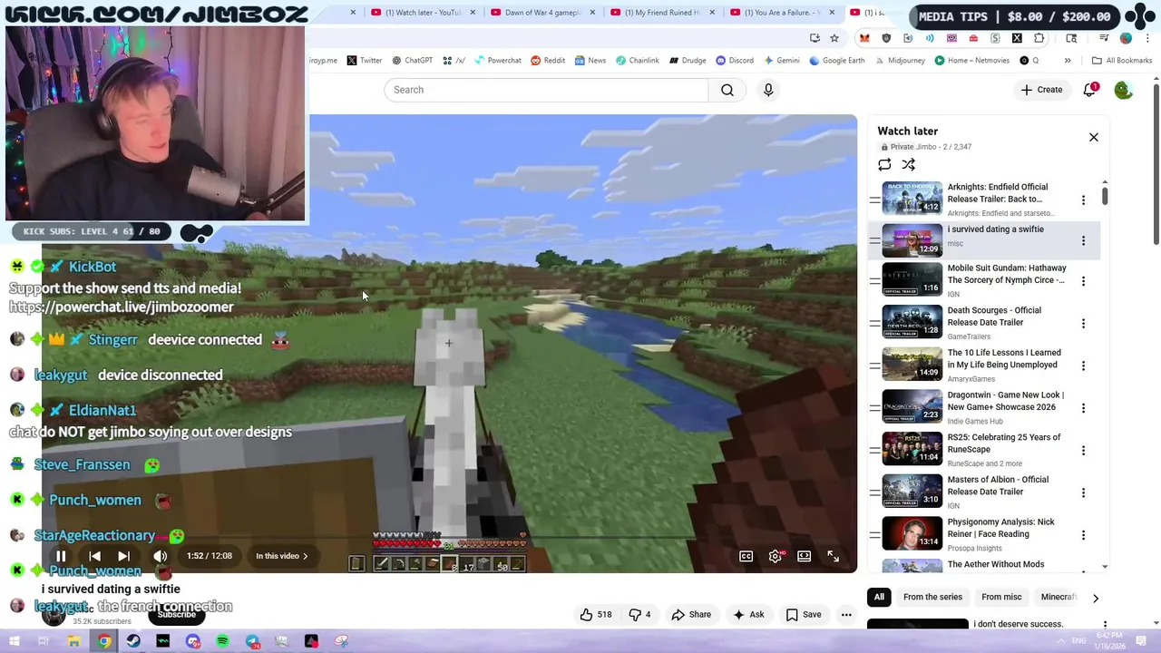Screen dimensions: 1161x653
Task: Start a voice search with the microphone
Action: pos(768,90)
